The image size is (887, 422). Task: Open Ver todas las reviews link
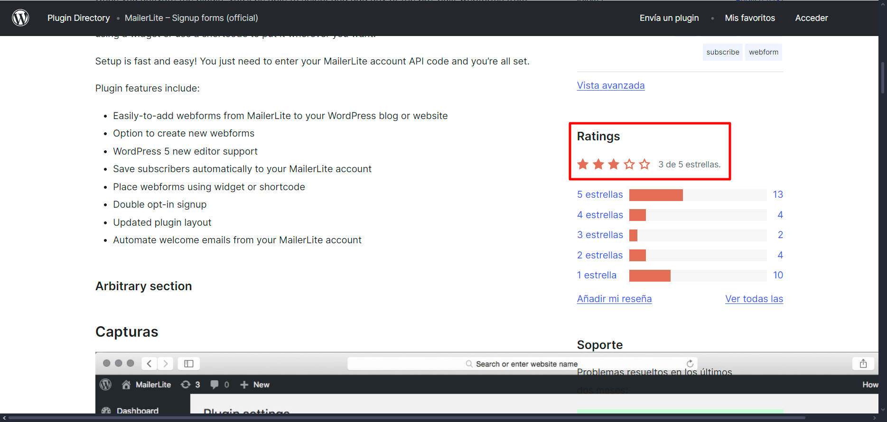754,299
